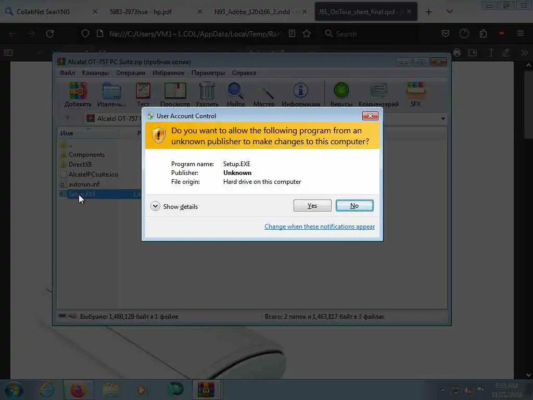Expand Show details in UAC dialog
Screen dimensions: 533x400
point(174,206)
